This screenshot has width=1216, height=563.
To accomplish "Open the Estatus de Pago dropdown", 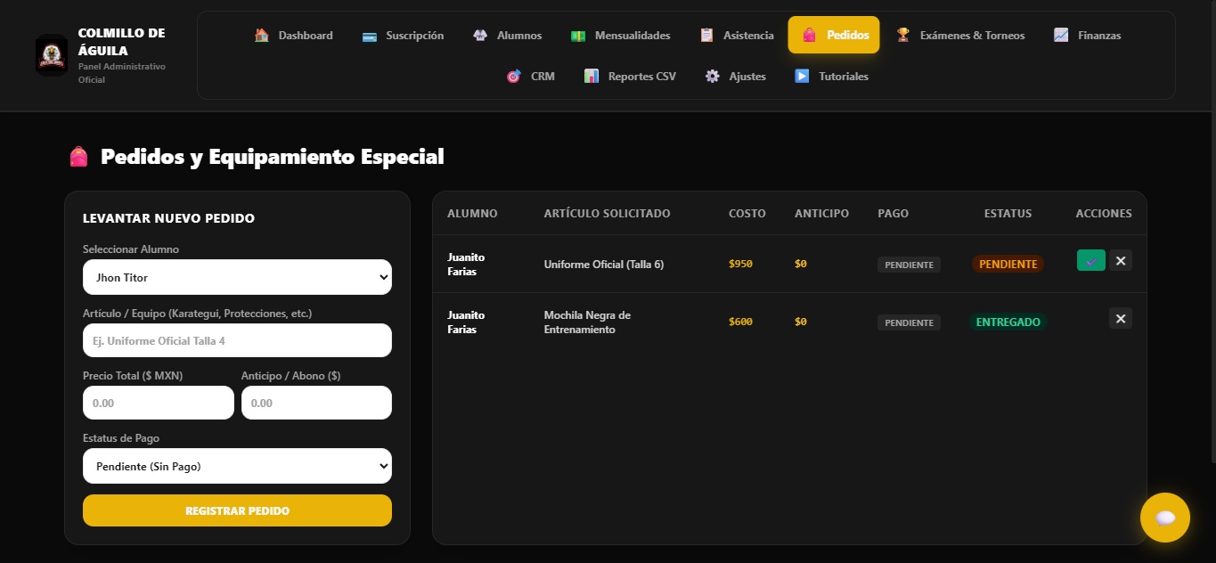I will click(x=237, y=466).
